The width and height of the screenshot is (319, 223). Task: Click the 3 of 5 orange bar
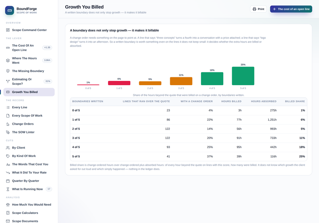coord(181,81)
